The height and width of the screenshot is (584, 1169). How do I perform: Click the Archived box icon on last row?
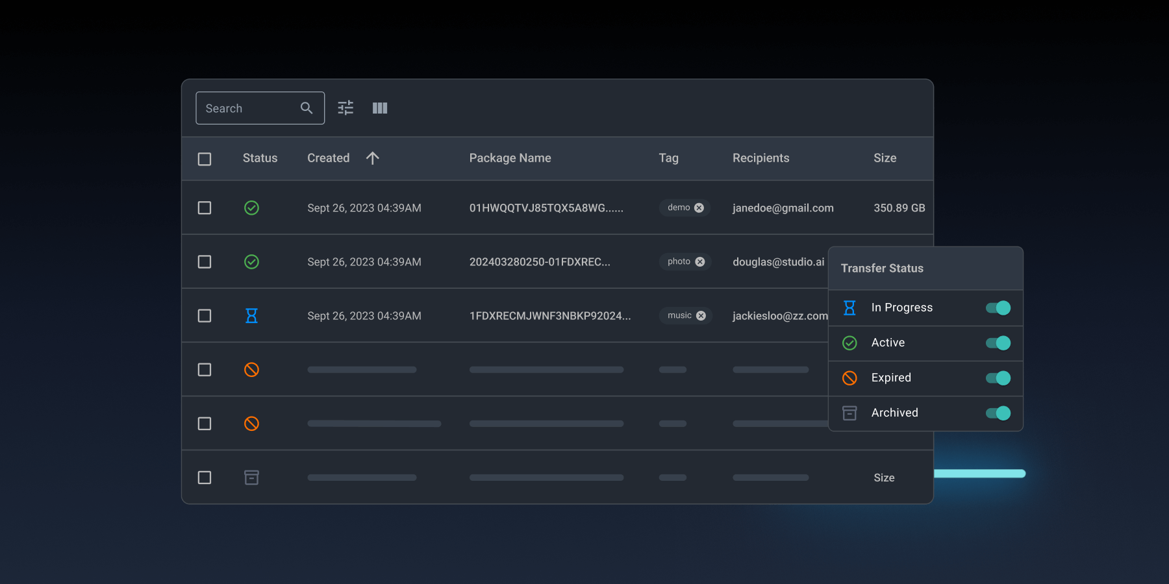[x=251, y=477]
